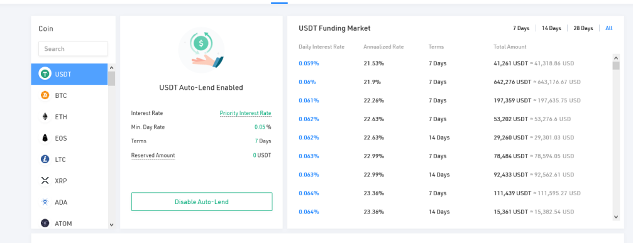Click the coin list scroll up arrow
633x243 pixels.
pyautogui.click(x=112, y=68)
